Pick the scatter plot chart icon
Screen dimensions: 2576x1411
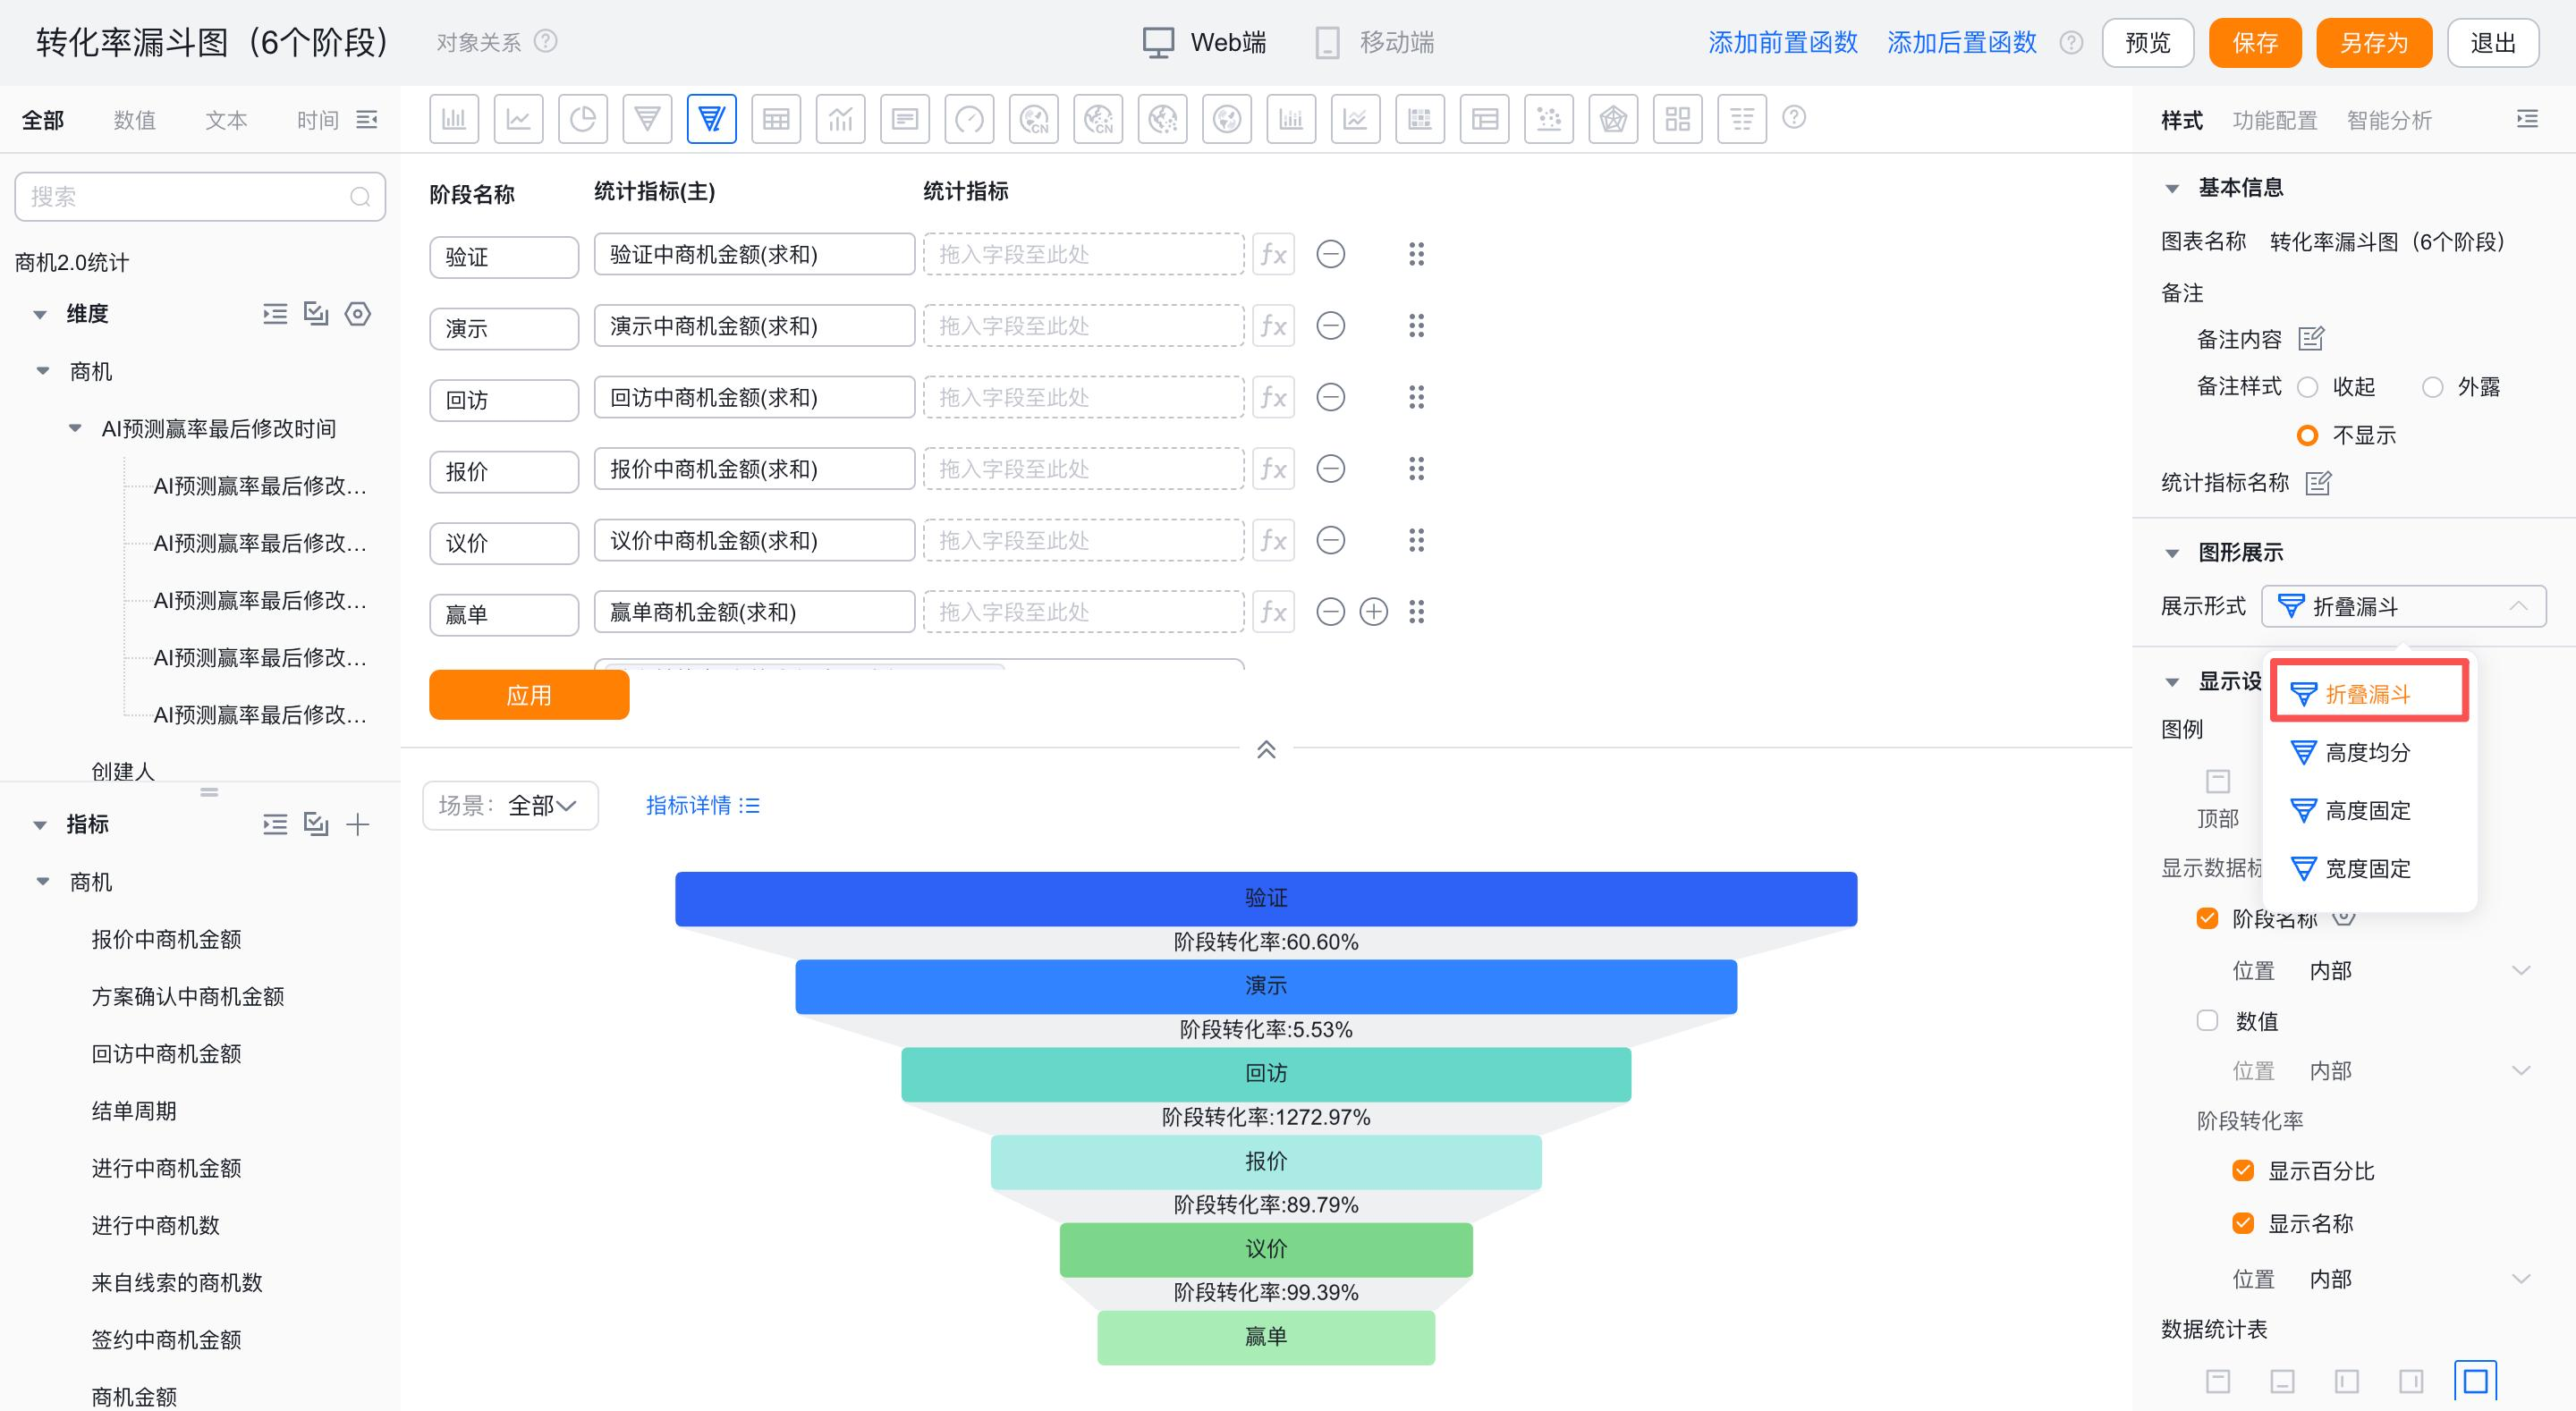click(x=1549, y=119)
